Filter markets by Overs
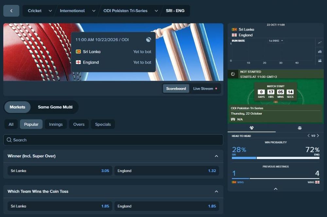Viewport: 327px width, 217px height. click(79, 124)
